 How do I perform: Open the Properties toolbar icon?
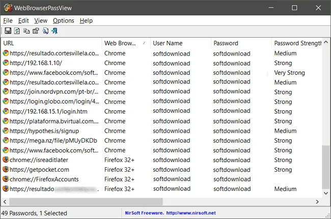[x=36, y=31]
